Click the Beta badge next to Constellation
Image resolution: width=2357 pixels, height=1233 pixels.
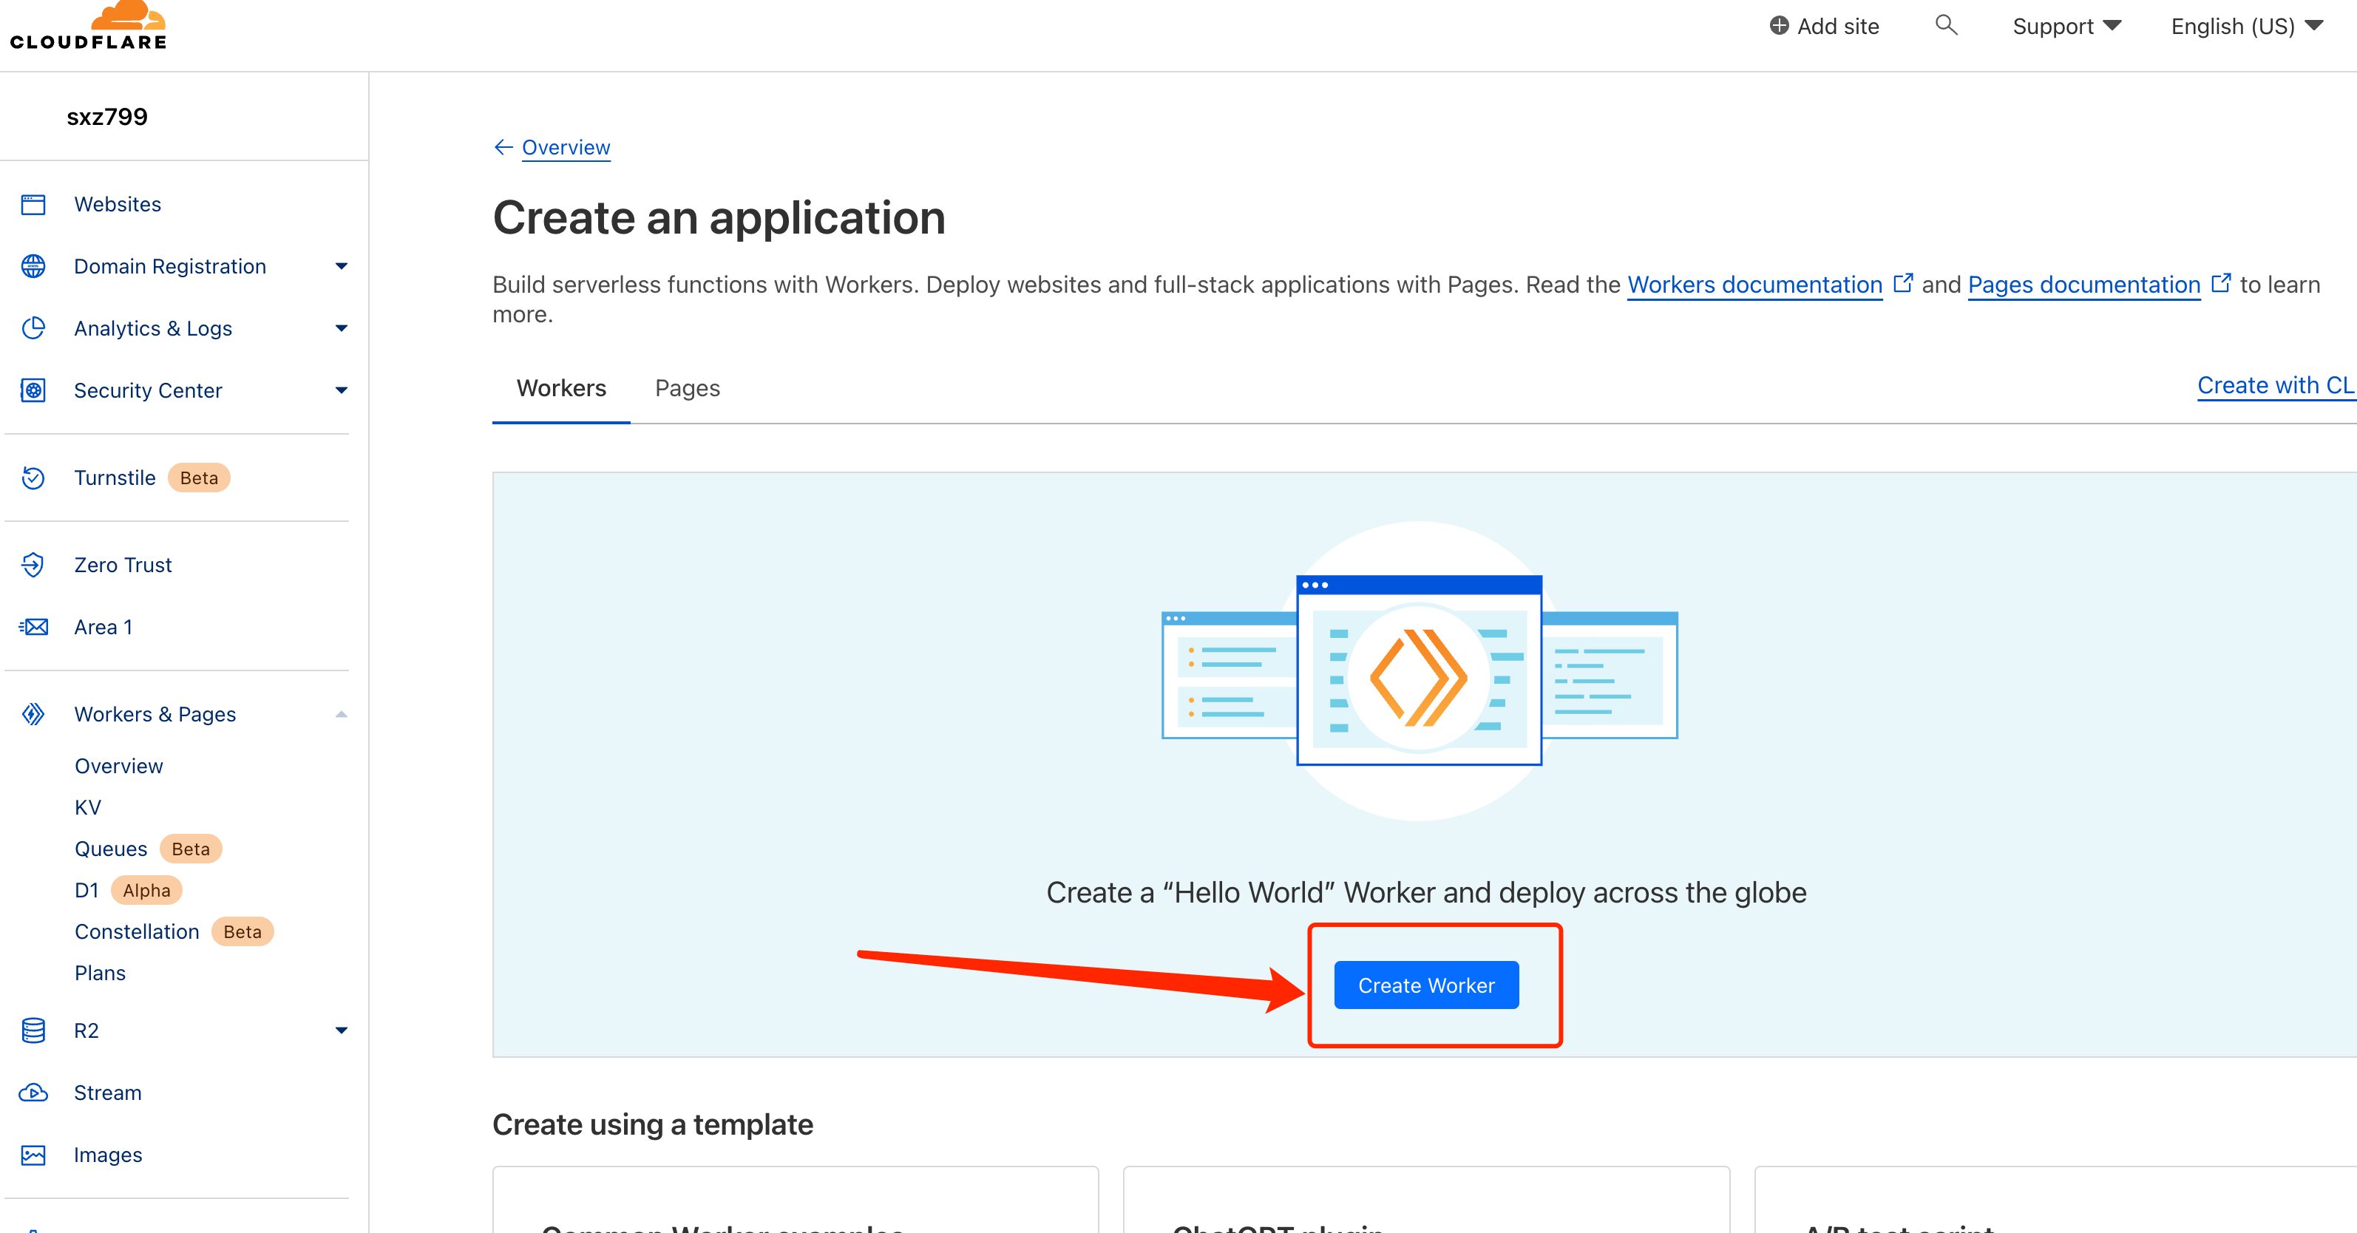pos(243,931)
